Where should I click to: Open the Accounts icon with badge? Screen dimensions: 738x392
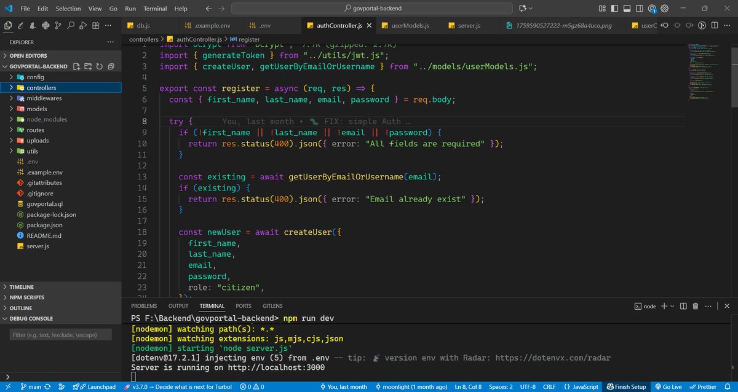tap(653, 9)
